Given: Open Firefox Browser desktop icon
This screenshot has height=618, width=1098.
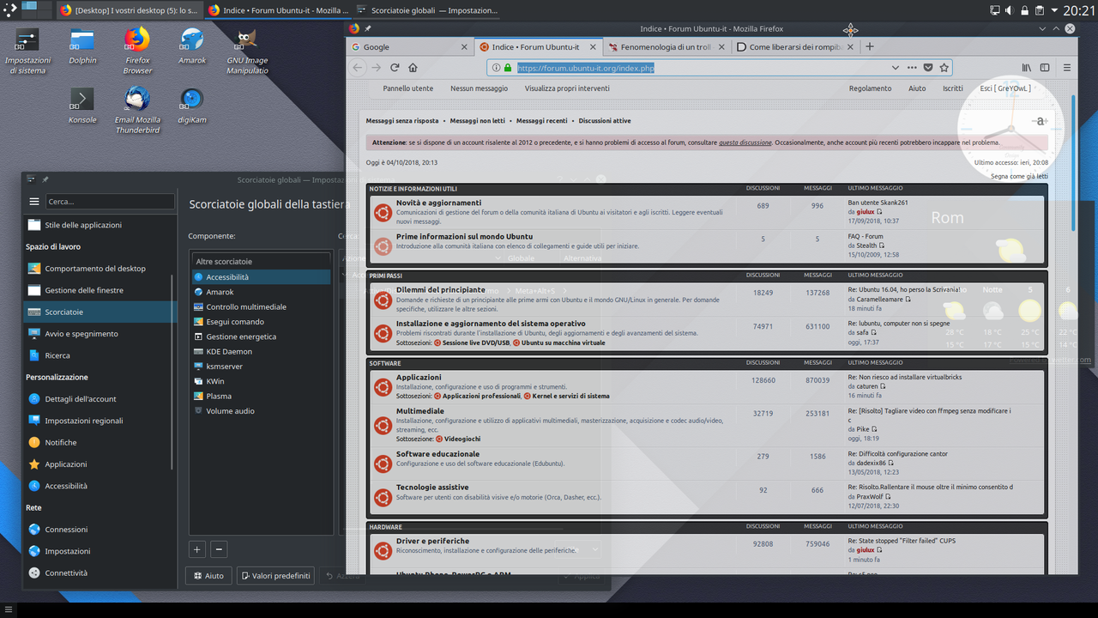Looking at the screenshot, I should 137,51.
